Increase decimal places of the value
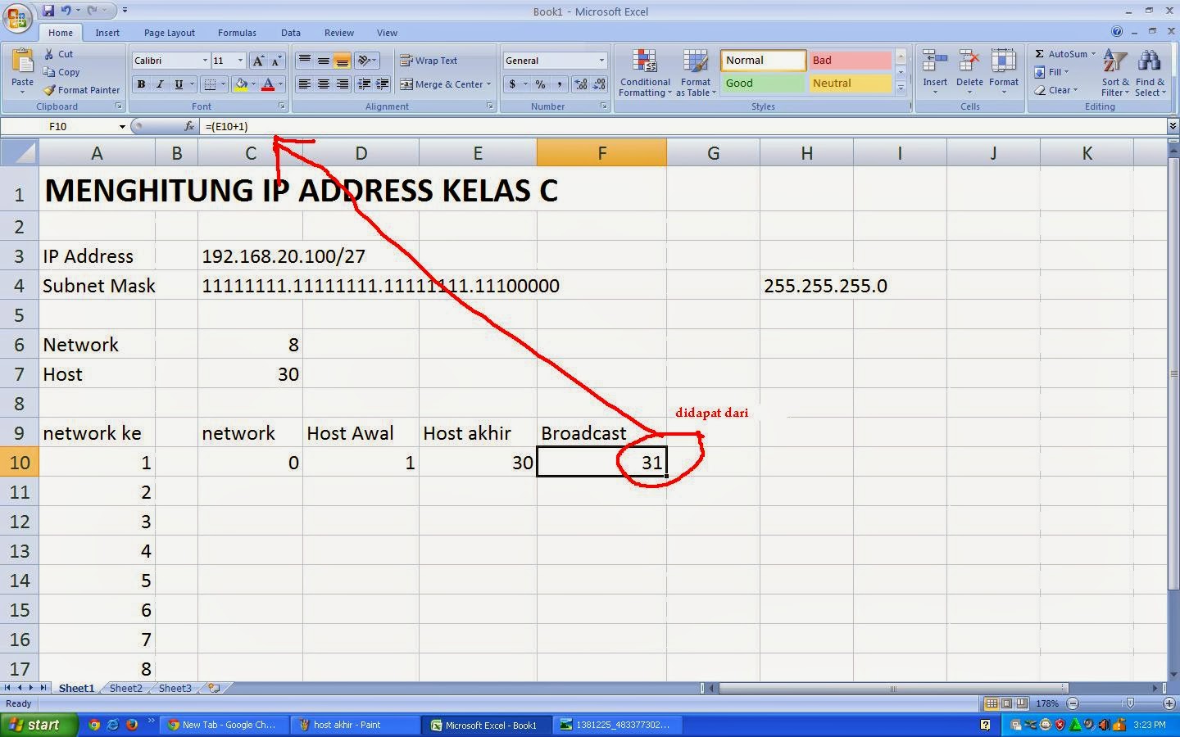1180x737 pixels. [x=580, y=84]
